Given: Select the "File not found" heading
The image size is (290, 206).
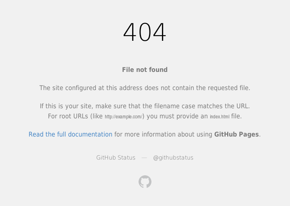Looking at the screenshot, I should (x=145, y=70).
